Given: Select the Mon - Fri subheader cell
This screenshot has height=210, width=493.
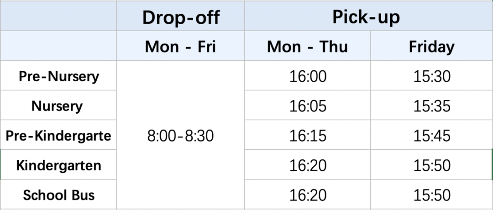Looking at the screenshot, I should click(181, 47).
